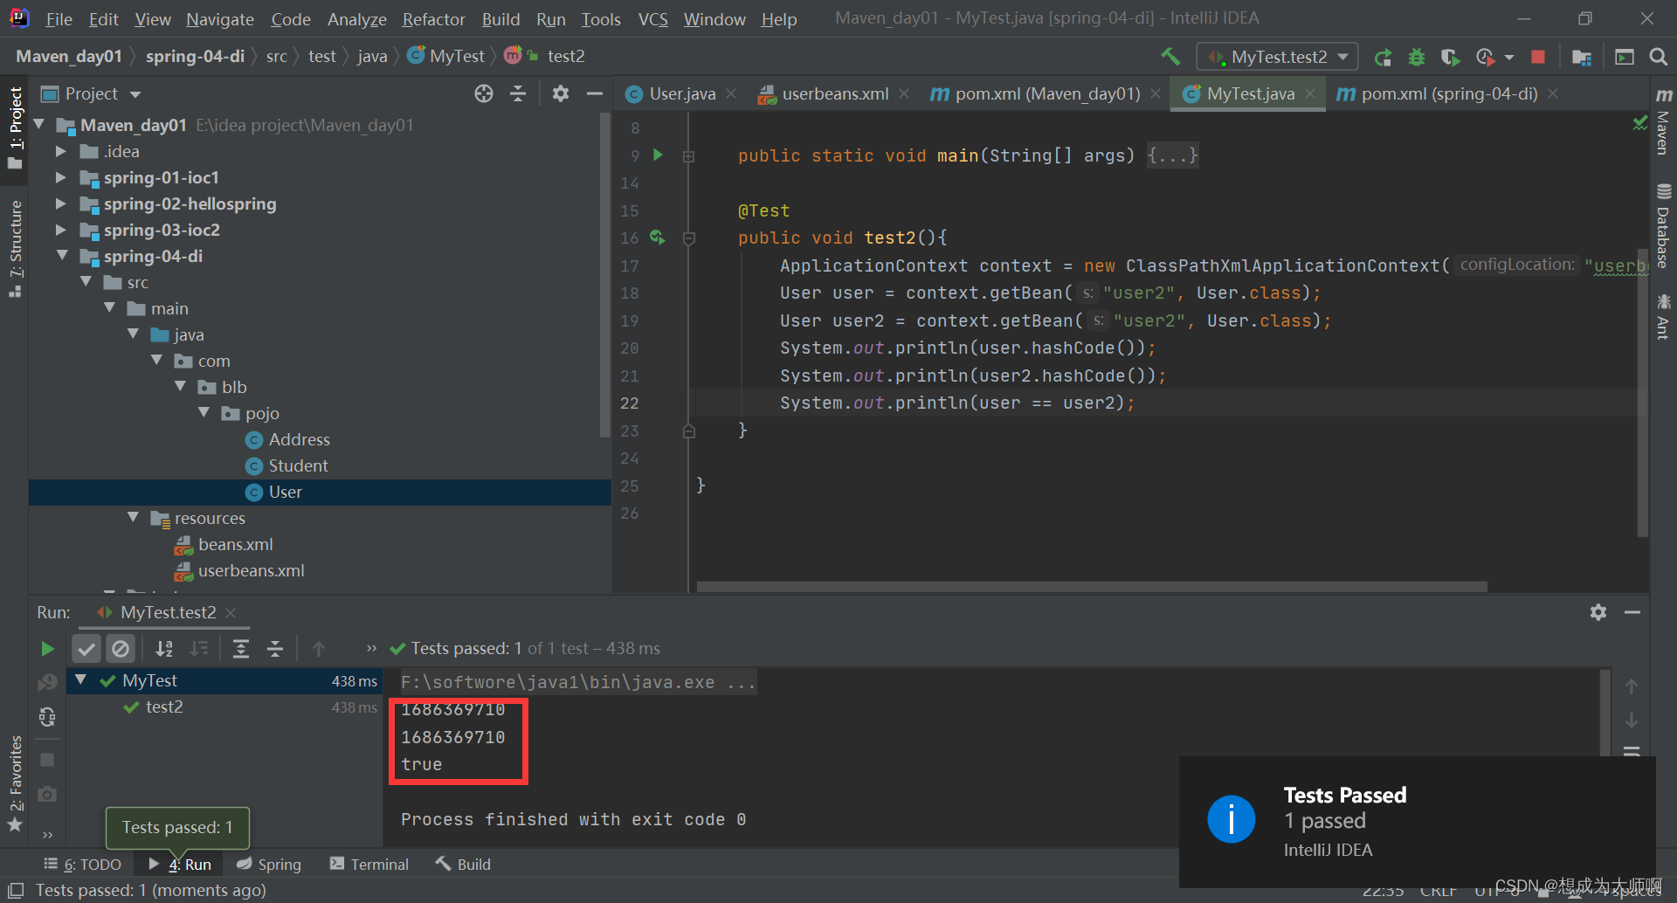The image size is (1677, 903).
Task: Collapse all test results in Run panel
Action: tap(275, 649)
